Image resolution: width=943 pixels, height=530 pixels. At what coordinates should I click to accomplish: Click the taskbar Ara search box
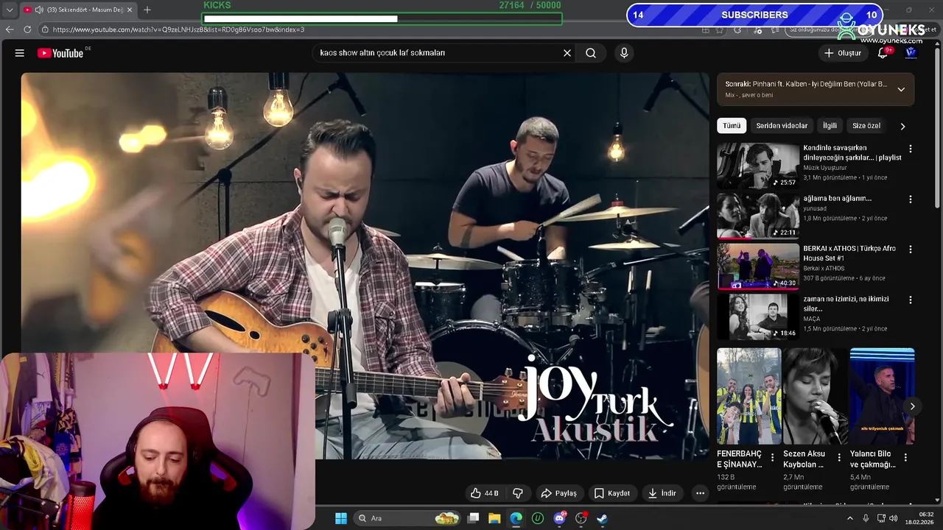tap(408, 518)
